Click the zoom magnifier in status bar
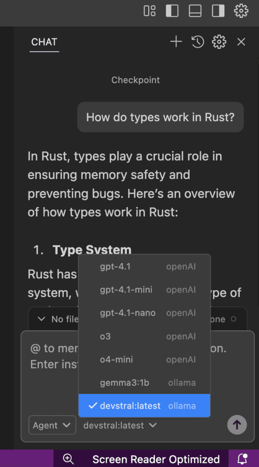 68,459
